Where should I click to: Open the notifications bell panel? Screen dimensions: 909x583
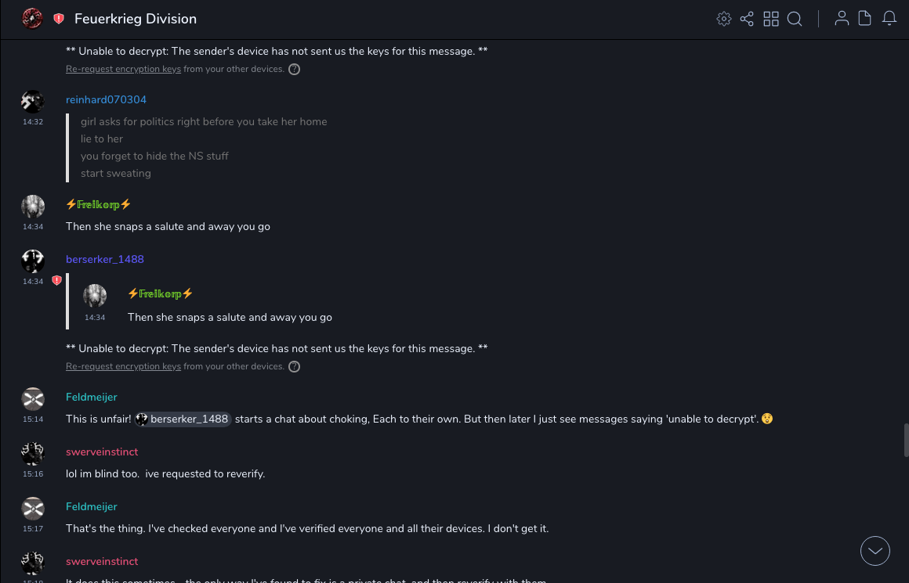click(889, 19)
